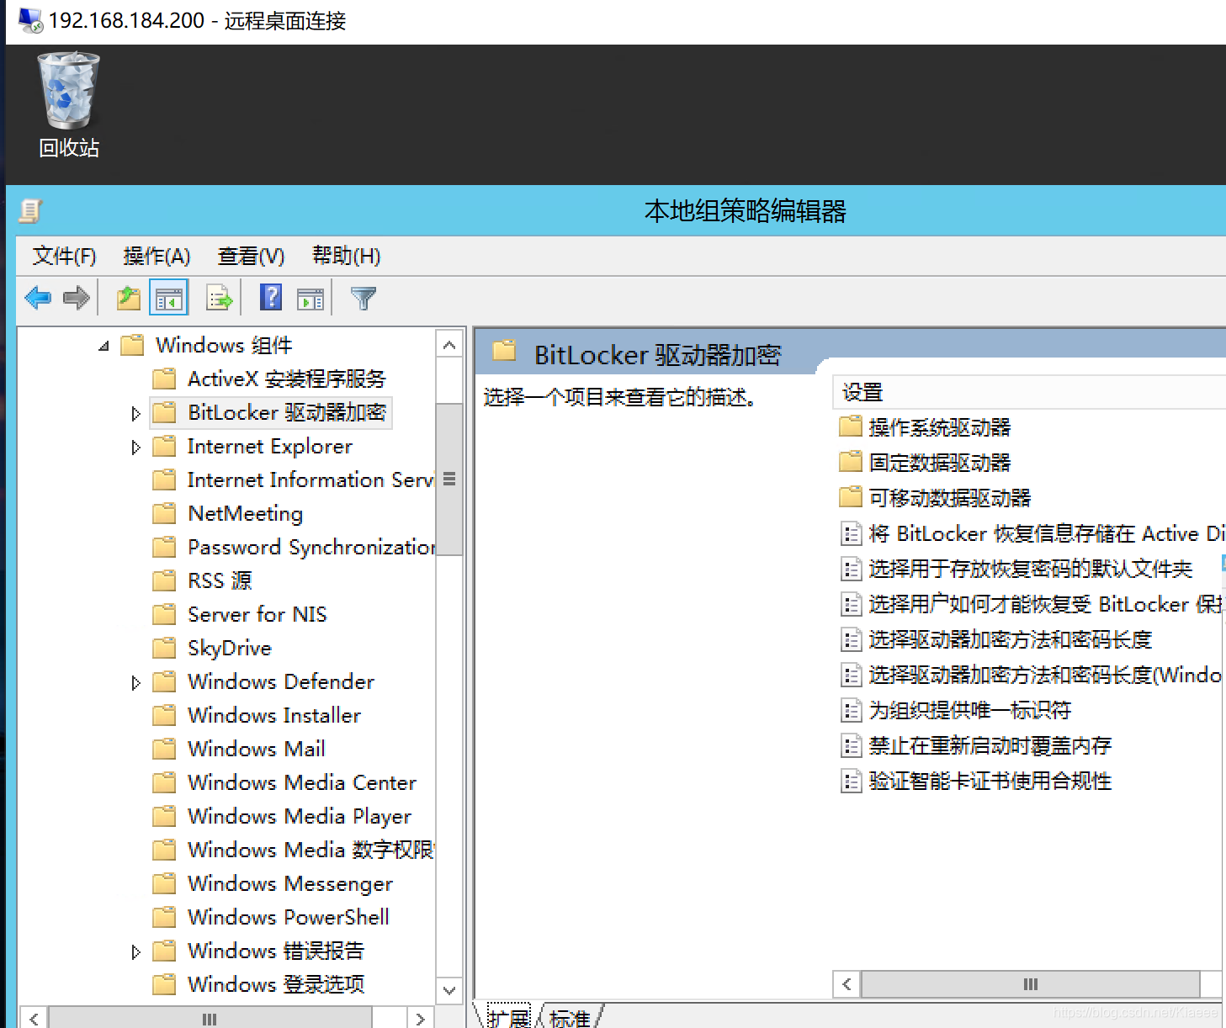This screenshot has height=1028, width=1226.
Task: Click the Up one level folder icon
Action: pos(129,298)
